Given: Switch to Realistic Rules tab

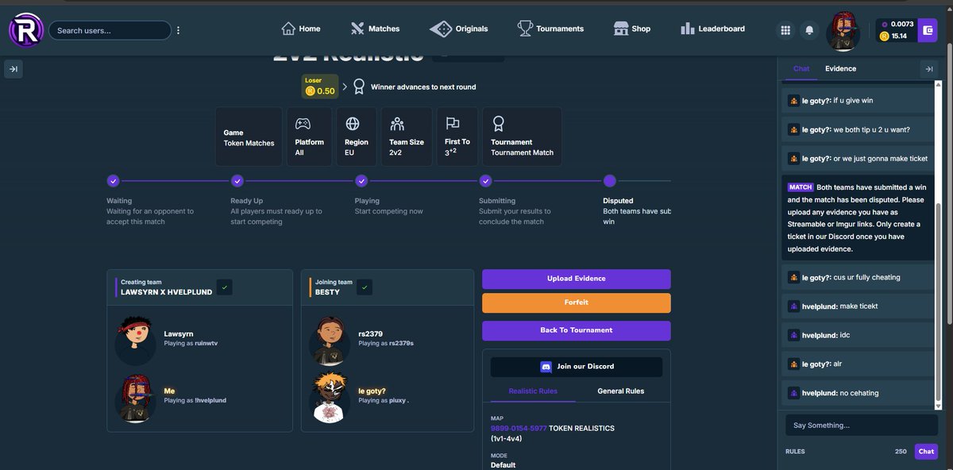Looking at the screenshot, I should (x=533, y=391).
